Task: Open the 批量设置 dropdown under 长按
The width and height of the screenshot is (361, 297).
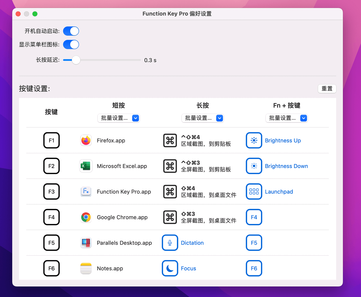Action: (x=203, y=118)
